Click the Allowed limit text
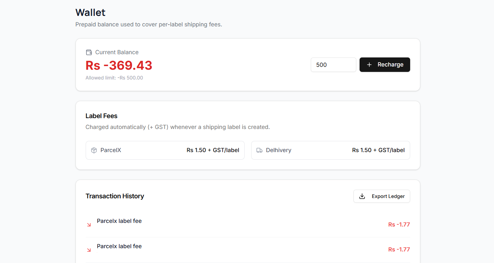This screenshot has height=263, width=494. click(114, 78)
